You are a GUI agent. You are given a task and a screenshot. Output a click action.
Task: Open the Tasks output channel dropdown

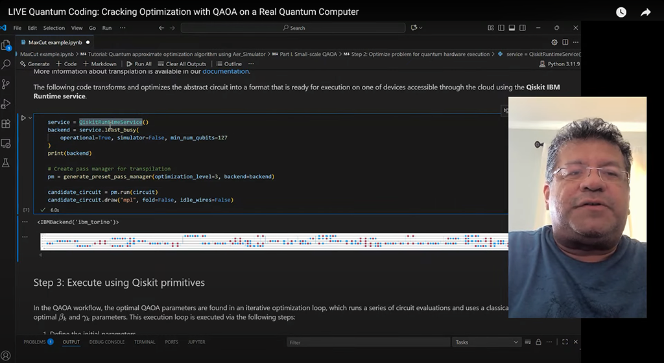pos(486,342)
